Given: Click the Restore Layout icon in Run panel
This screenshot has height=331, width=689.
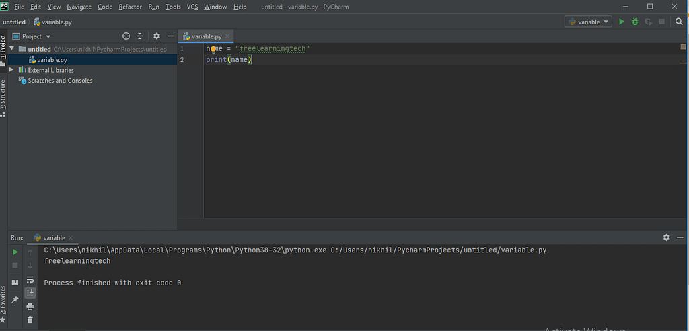Looking at the screenshot, I should click(15, 282).
